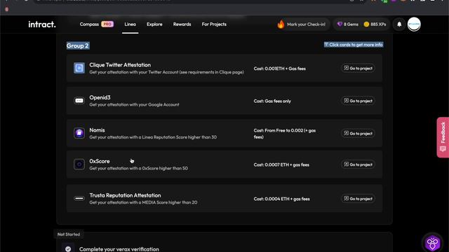Go to project for Openid3
Viewport: 449px width, 252px height.
coord(358,101)
